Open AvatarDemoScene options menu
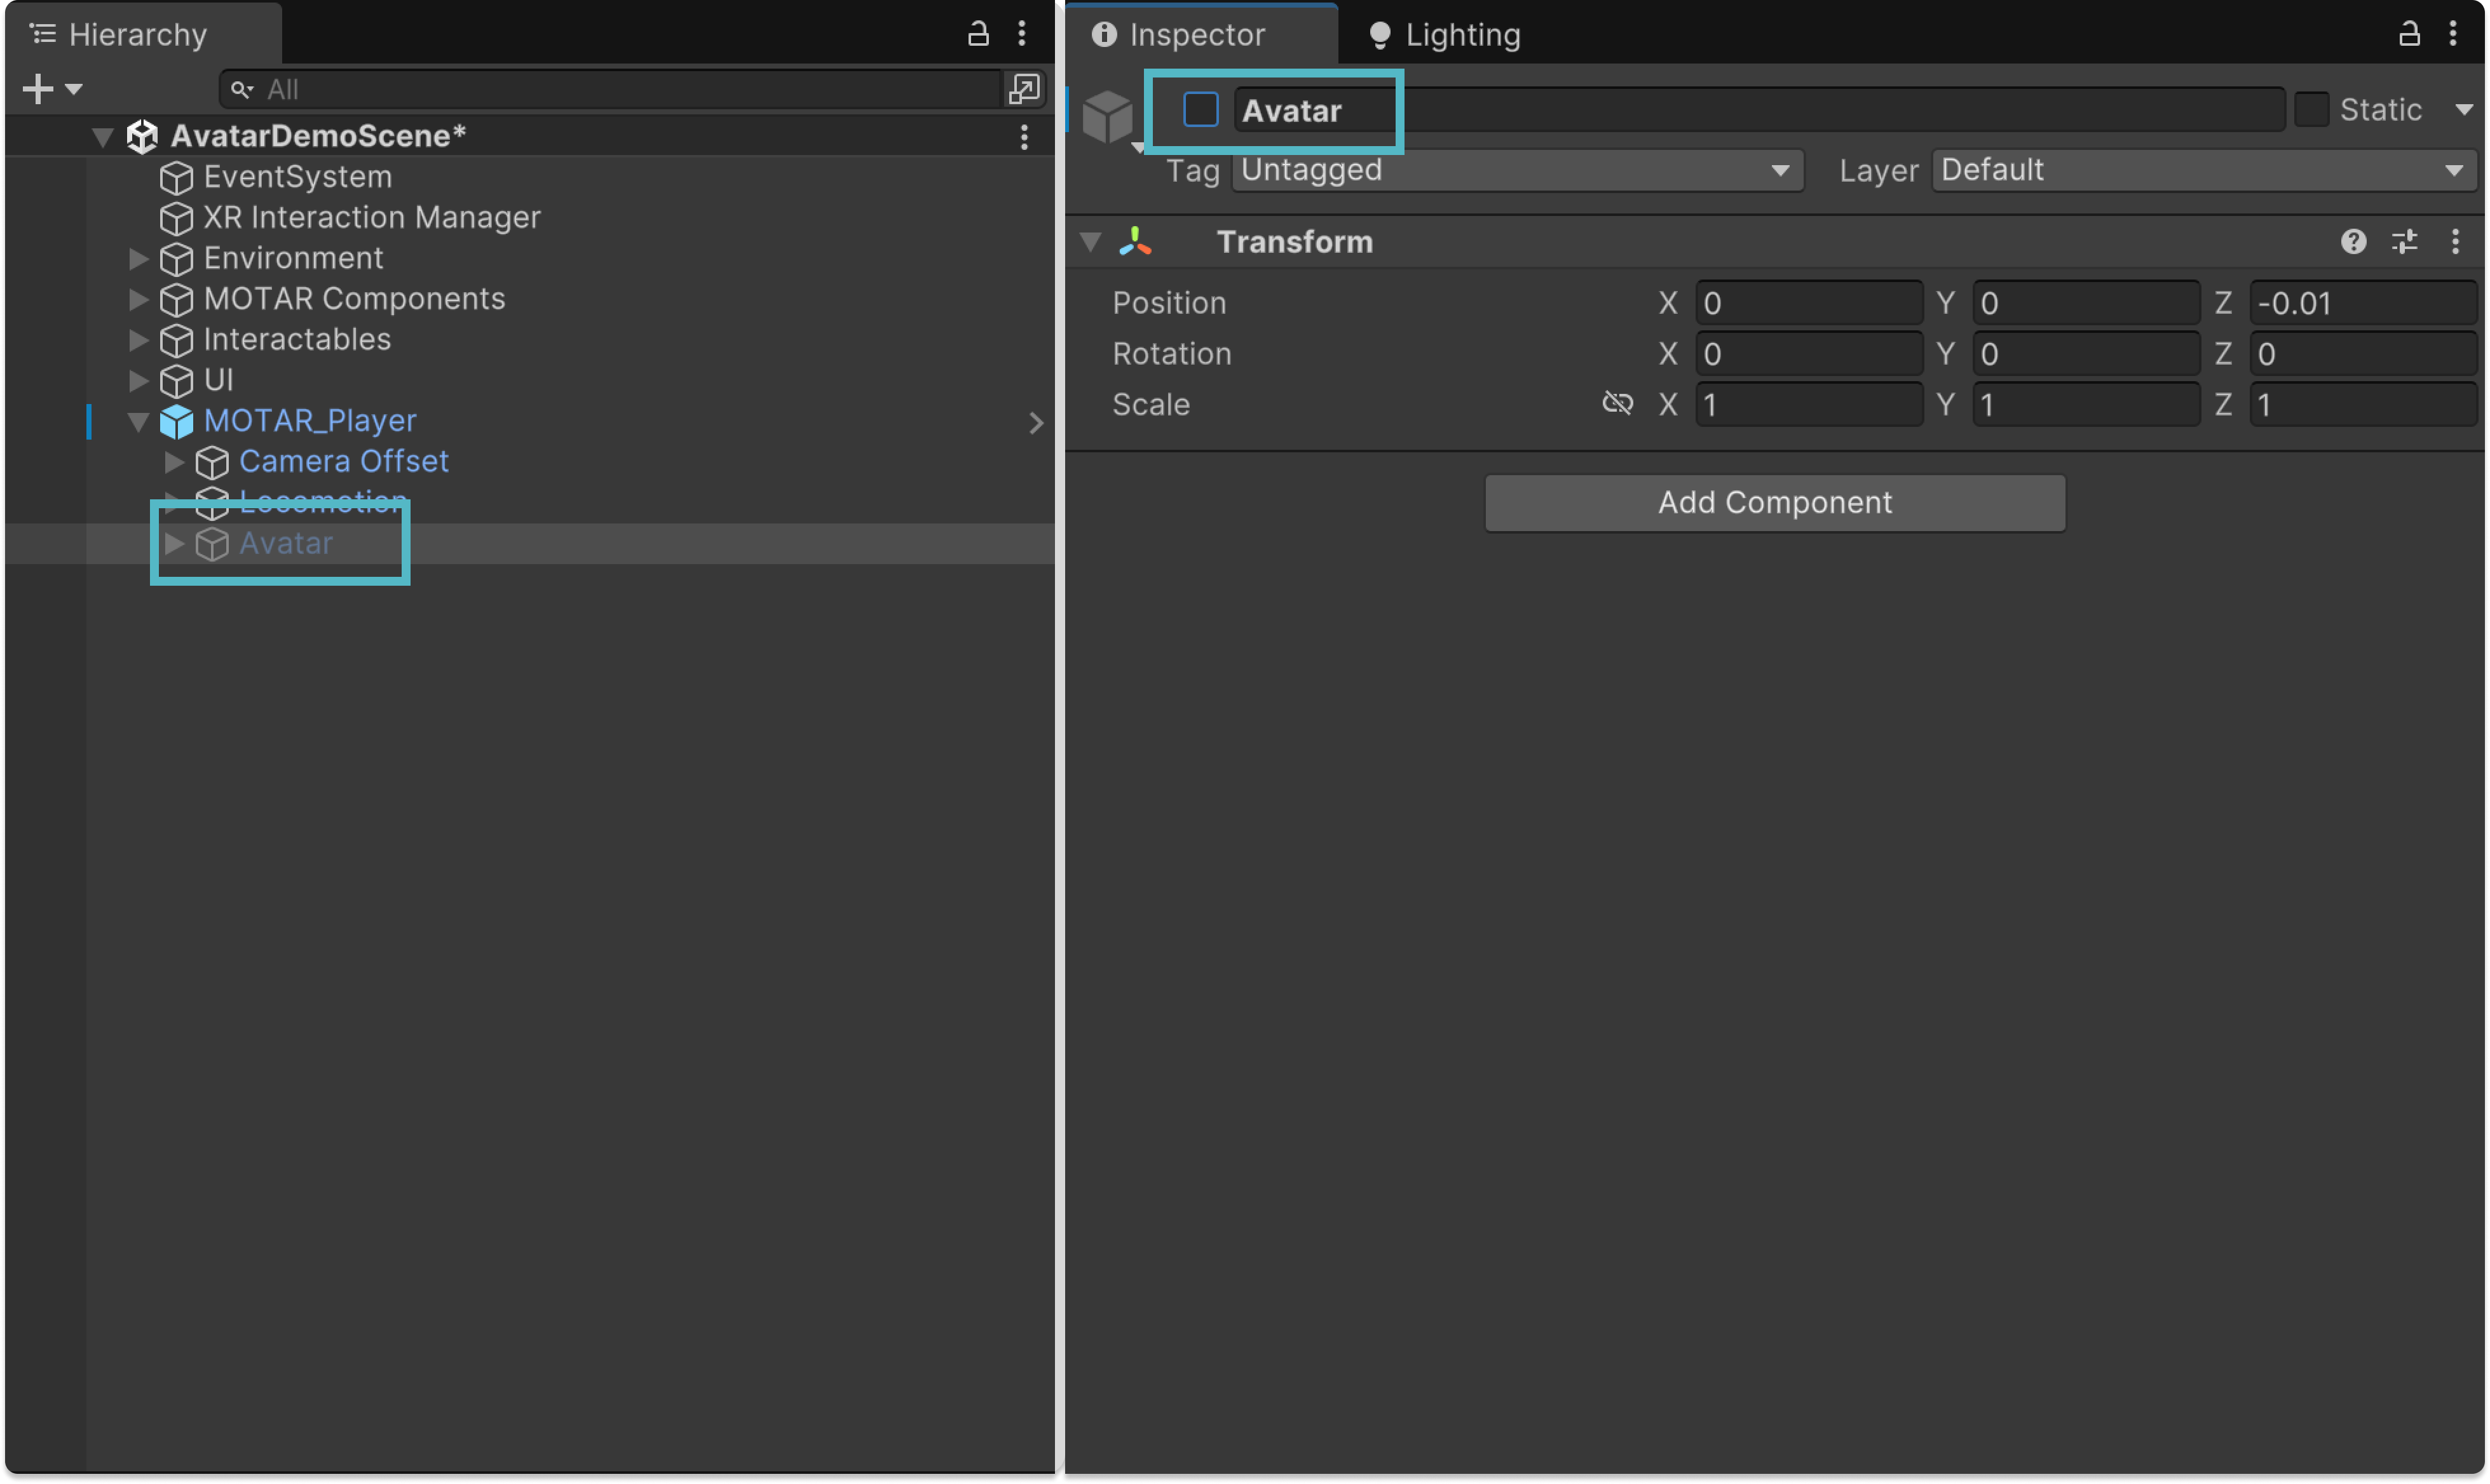This screenshot has width=2490, height=1484. pyautogui.click(x=1023, y=137)
